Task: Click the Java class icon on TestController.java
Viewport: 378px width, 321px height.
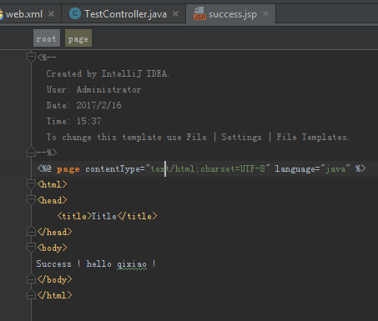Action: point(75,13)
